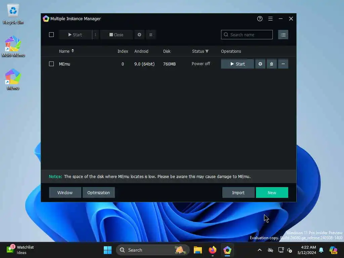Select the Recycle Bin desktop icon
This screenshot has height=258, width=344.
coord(13,14)
